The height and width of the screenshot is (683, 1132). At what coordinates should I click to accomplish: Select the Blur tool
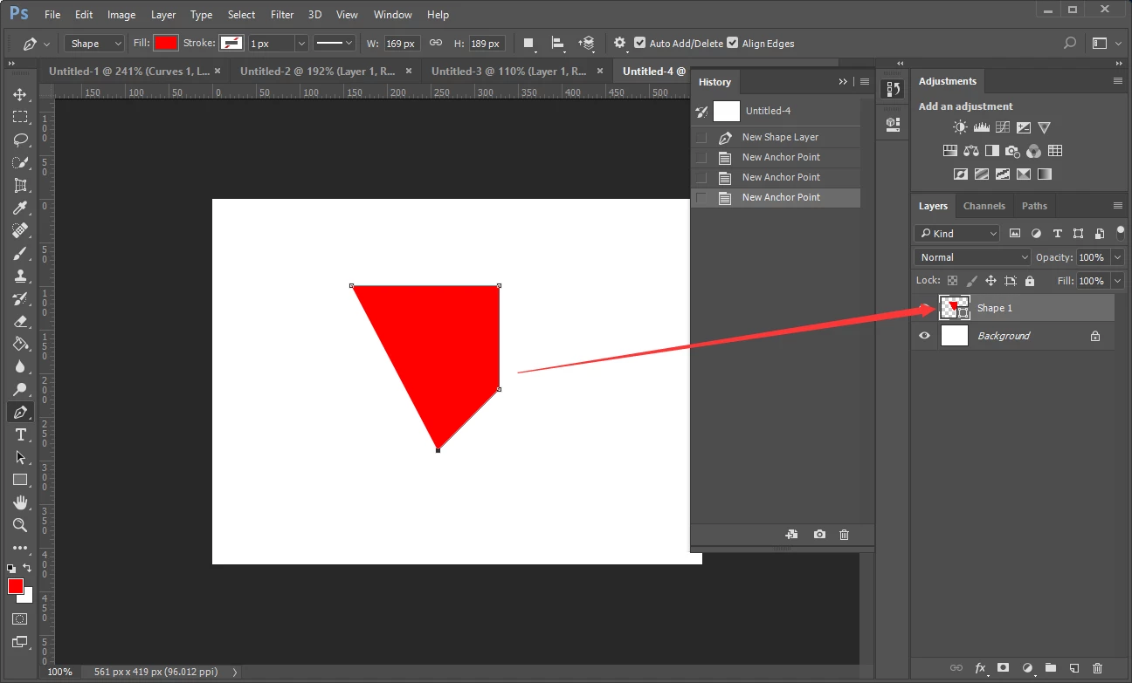(20, 366)
